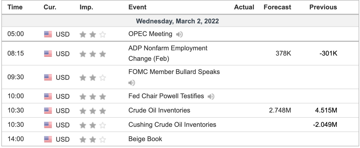Click the US flag in the ADP Nonfarm row
This screenshot has height=148, width=360.
48,54
